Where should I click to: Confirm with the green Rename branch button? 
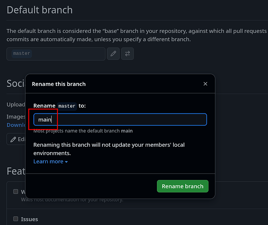pos(183,186)
